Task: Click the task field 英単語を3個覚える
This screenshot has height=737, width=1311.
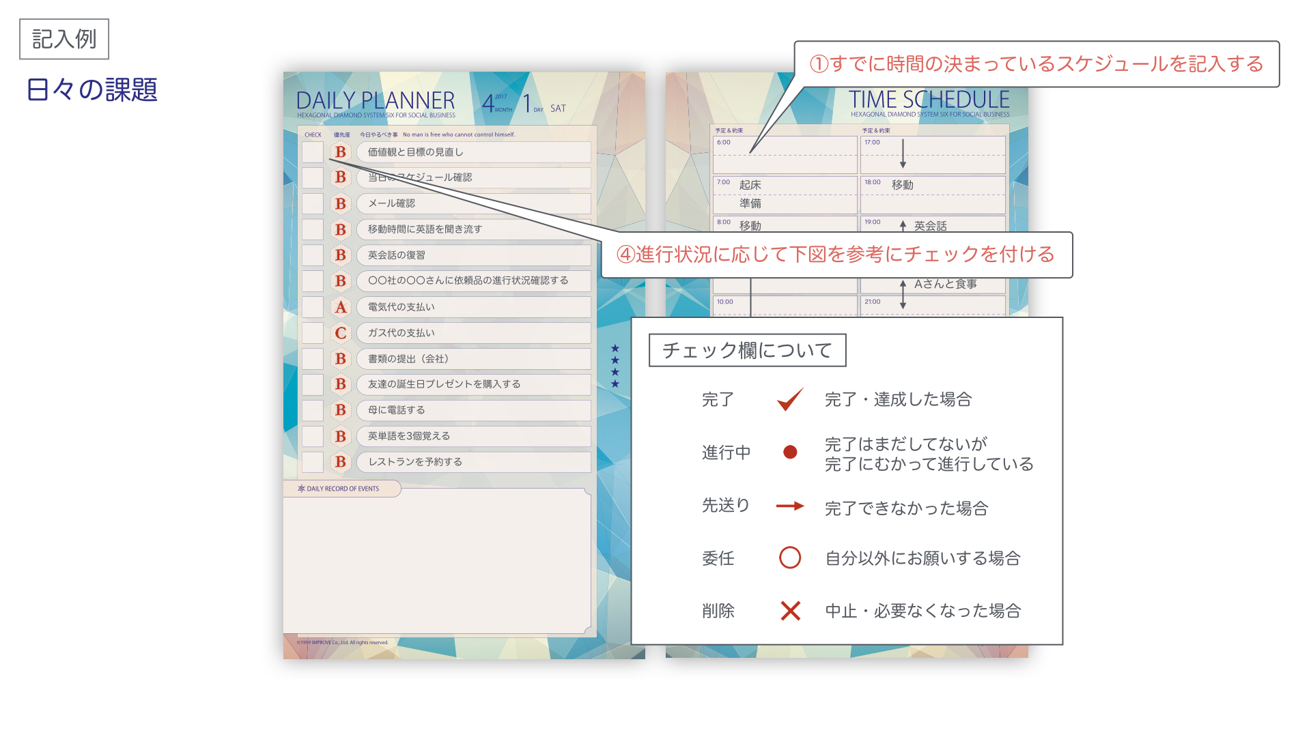Action: pos(474,436)
